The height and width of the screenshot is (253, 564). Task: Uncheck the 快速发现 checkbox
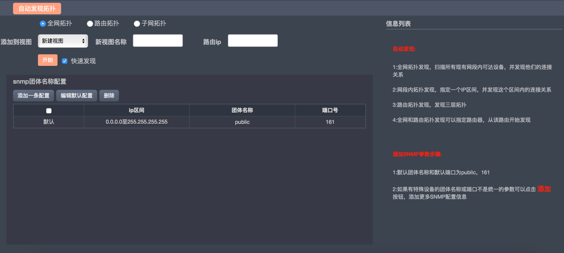(x=65, y=61)
